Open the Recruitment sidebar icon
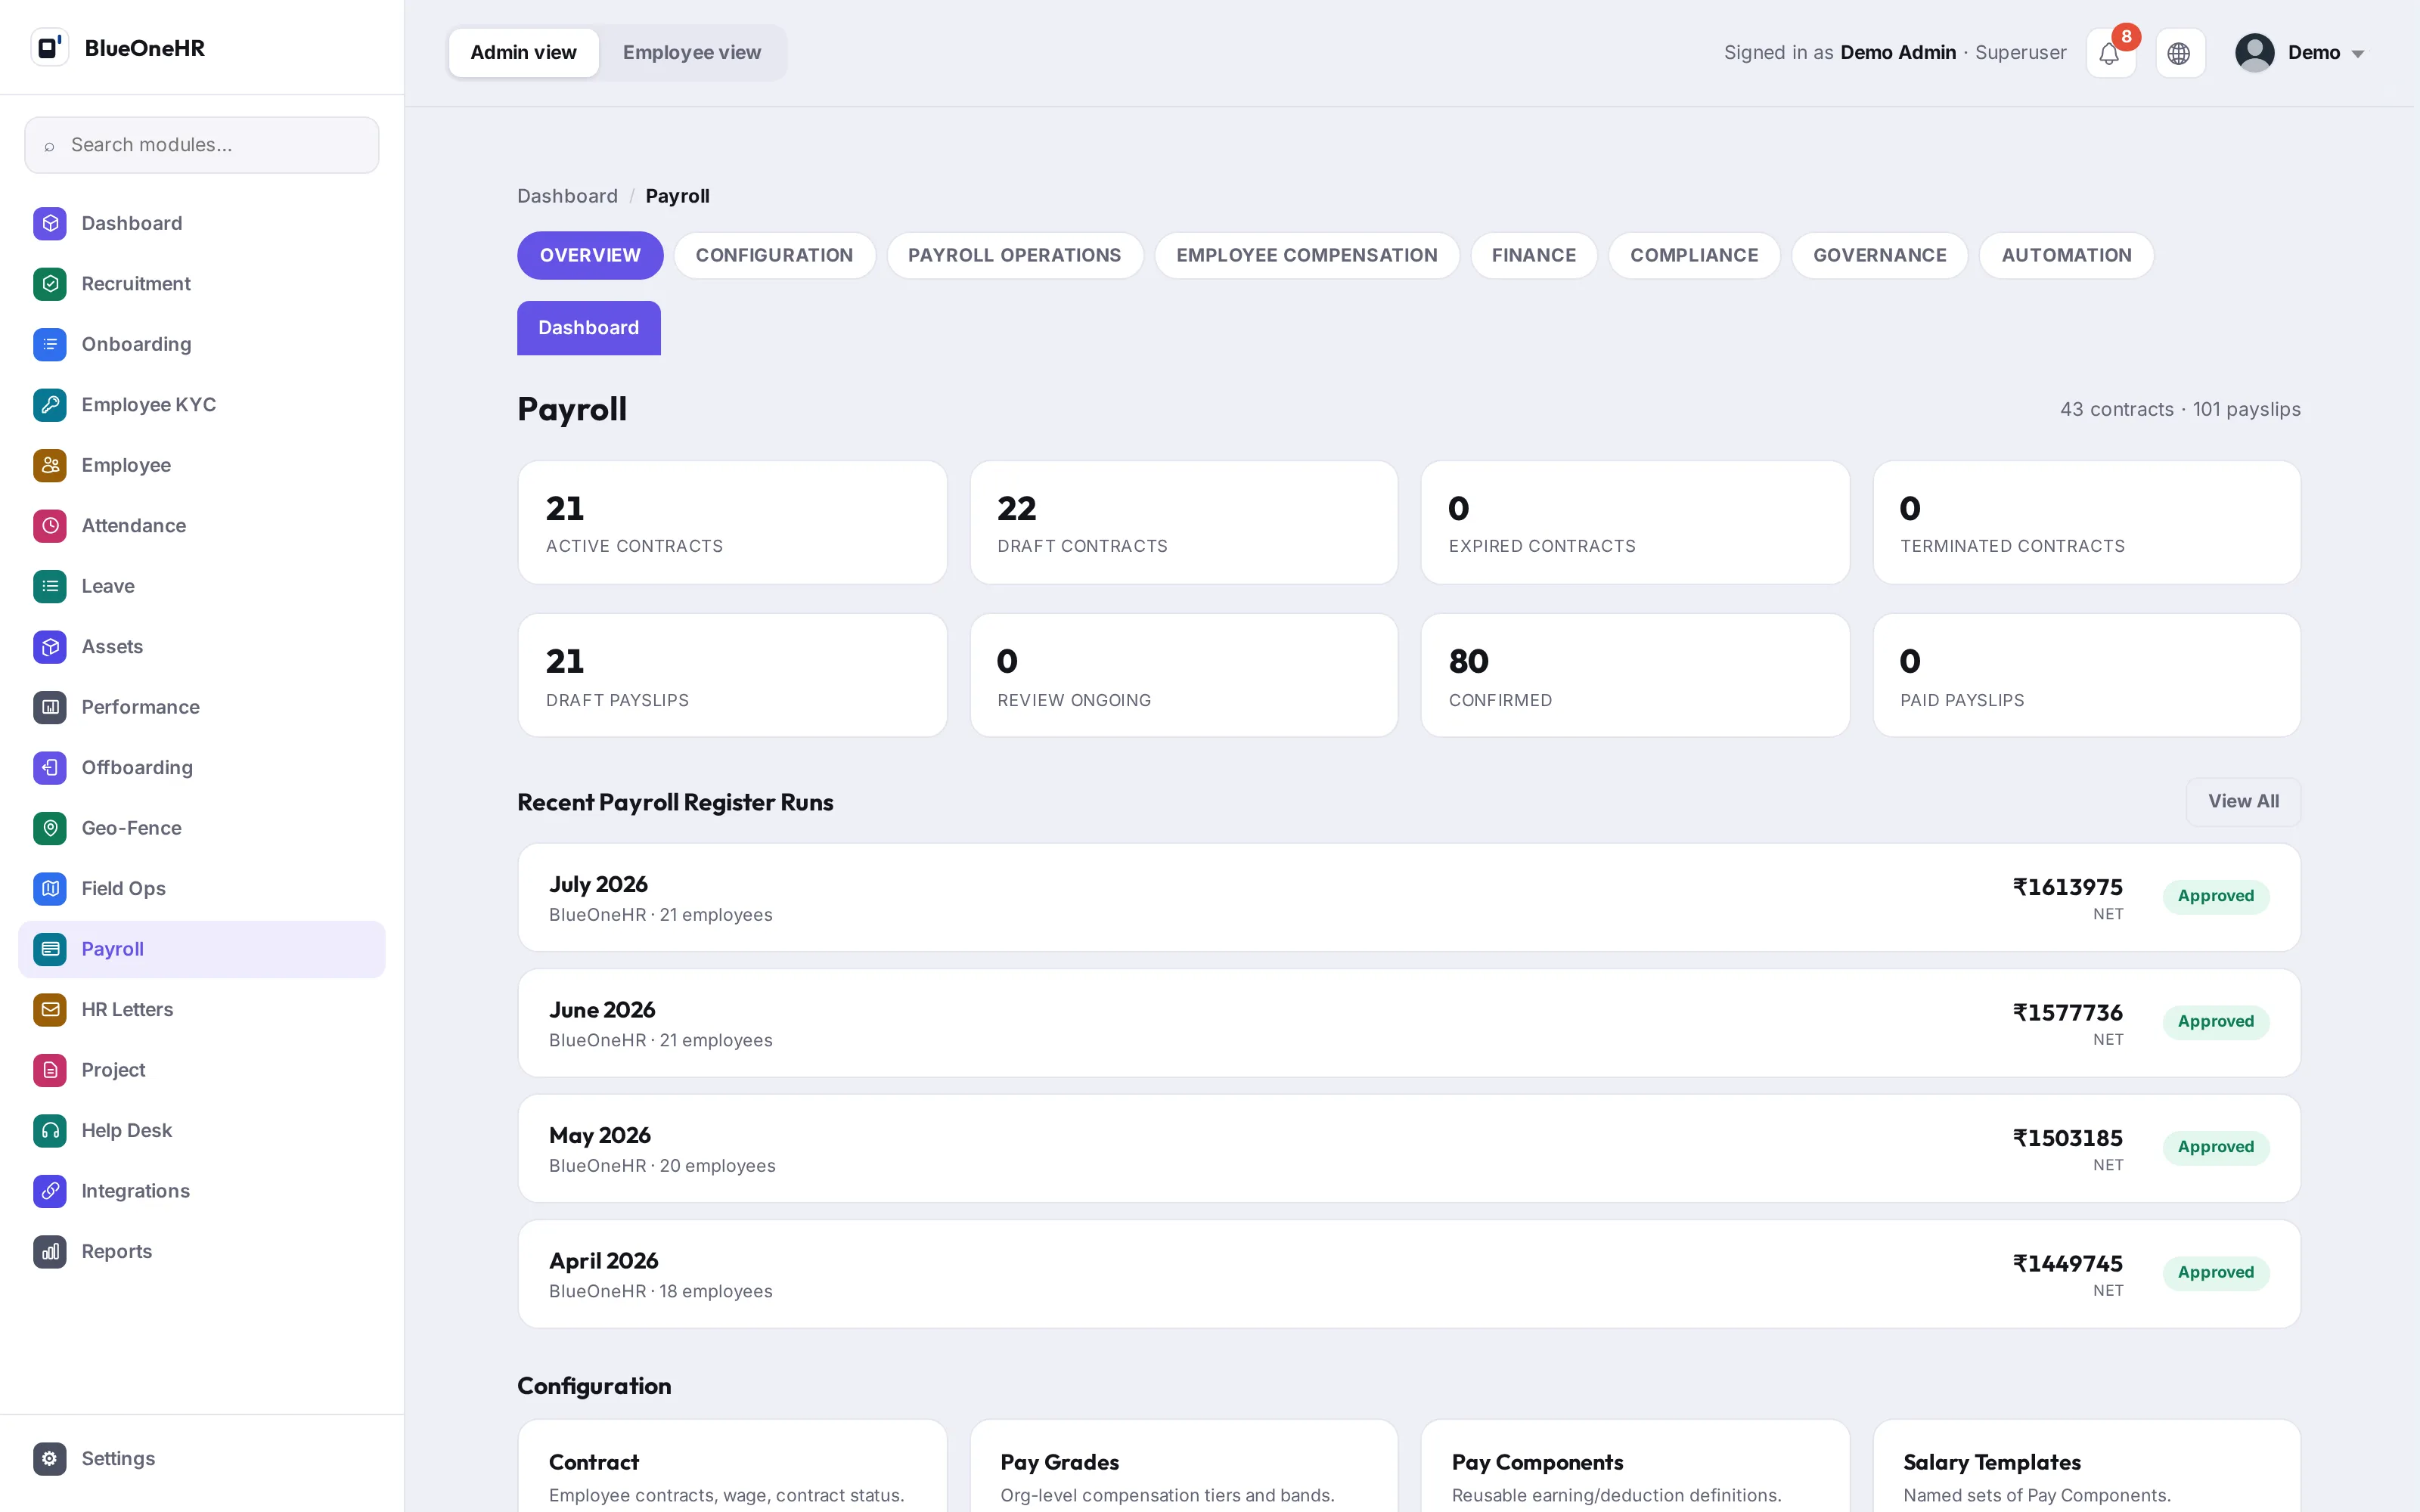 [50, 284]
